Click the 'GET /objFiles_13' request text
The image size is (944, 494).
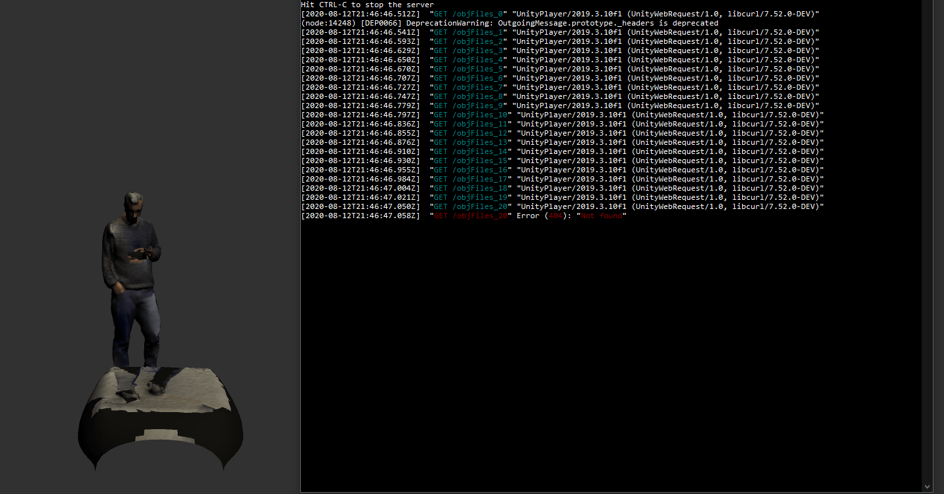point(471,142)
